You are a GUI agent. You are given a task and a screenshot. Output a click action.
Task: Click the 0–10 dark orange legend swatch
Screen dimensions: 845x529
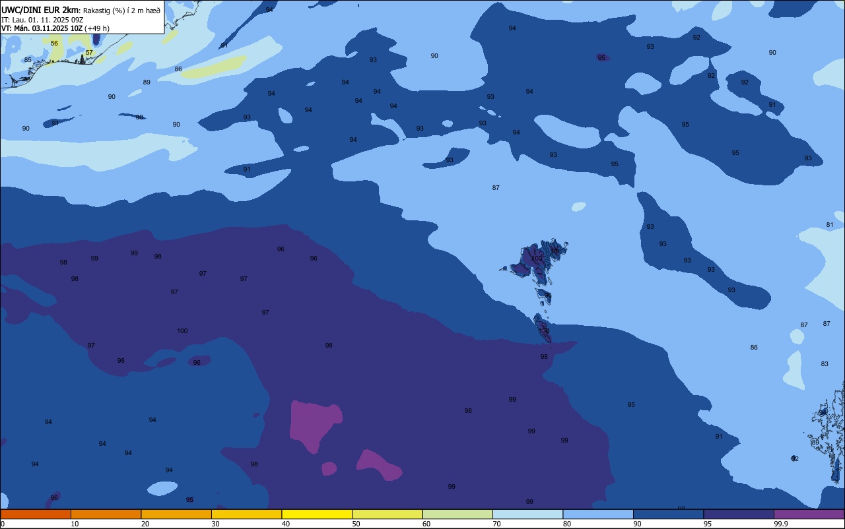pyautogui.click(x=36, y=514)
